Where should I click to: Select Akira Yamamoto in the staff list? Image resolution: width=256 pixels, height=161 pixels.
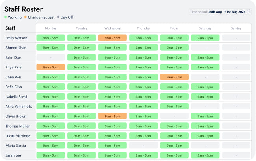click(19, 107)
